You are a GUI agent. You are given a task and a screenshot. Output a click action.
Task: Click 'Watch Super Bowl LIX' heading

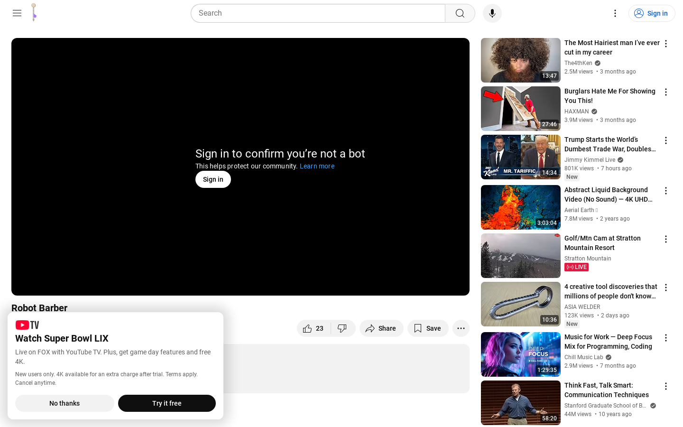[62, 338]
